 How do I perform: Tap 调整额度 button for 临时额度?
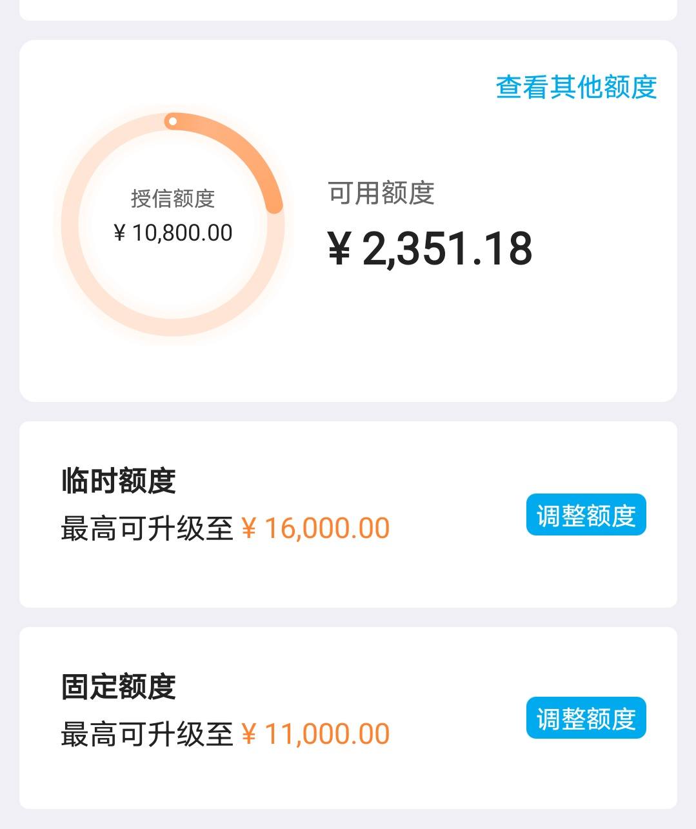pyautogui.click(x=586, y=515)
